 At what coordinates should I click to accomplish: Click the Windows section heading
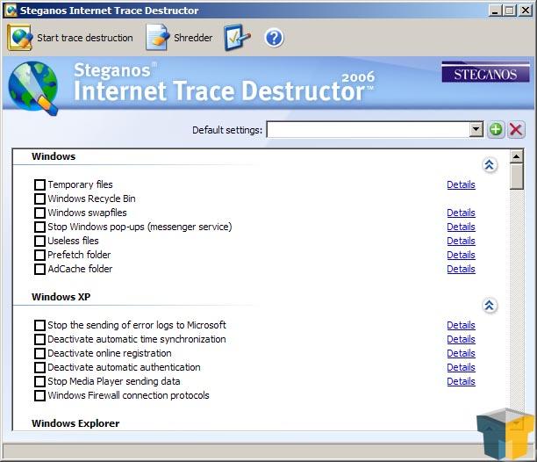point(54,156)
